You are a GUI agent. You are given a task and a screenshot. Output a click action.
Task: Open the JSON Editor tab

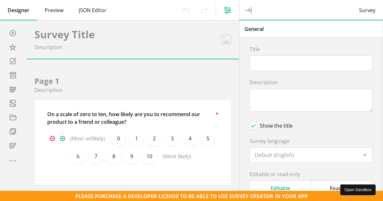pyautogui.click(x=93, y=10)
